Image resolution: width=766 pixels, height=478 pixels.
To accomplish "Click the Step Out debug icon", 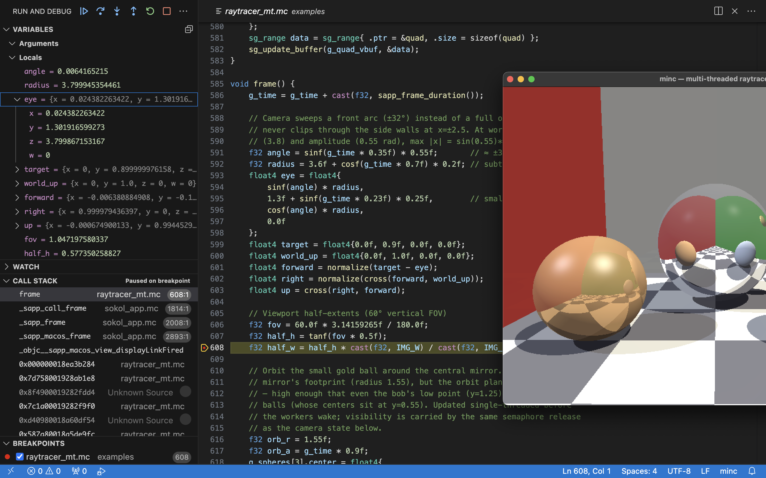I will tap(133, 11).
